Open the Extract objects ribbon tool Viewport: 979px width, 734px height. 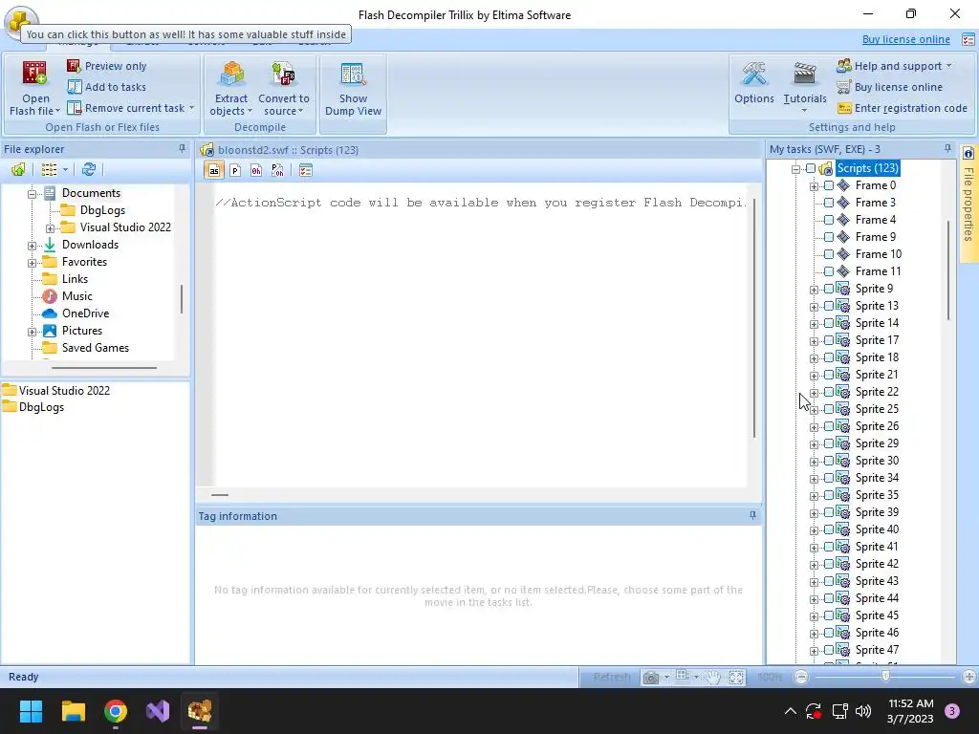pos(231,87)
